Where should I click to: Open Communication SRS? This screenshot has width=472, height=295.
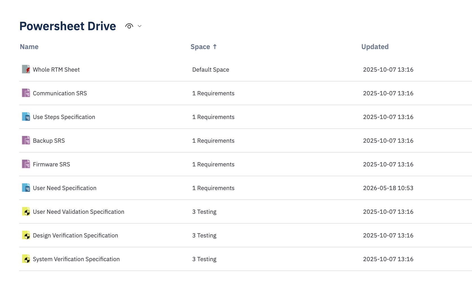point(60,93)
